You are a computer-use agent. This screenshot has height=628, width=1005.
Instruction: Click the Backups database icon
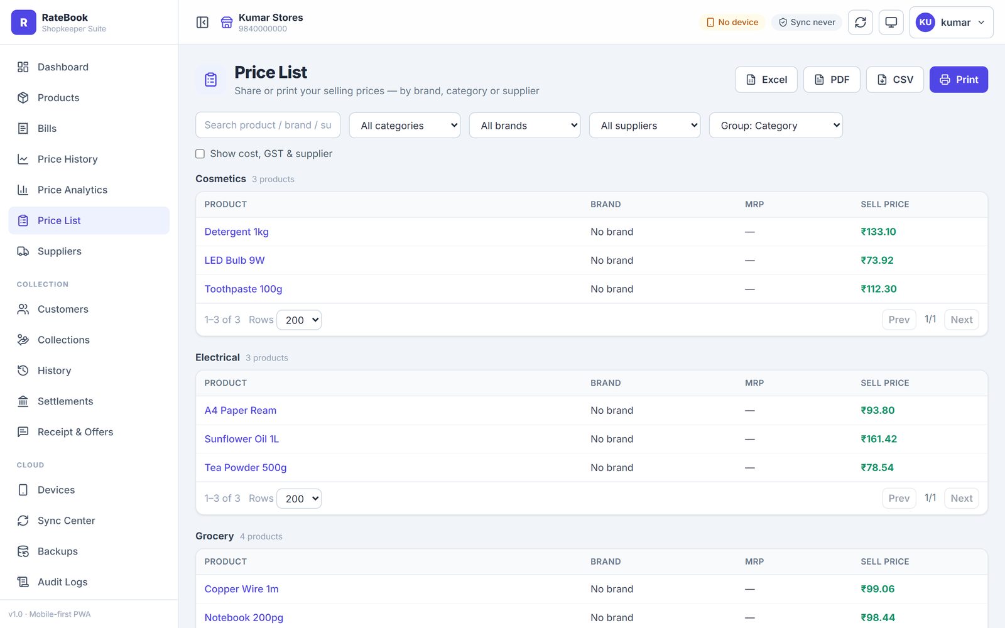(x=23, y=551)
